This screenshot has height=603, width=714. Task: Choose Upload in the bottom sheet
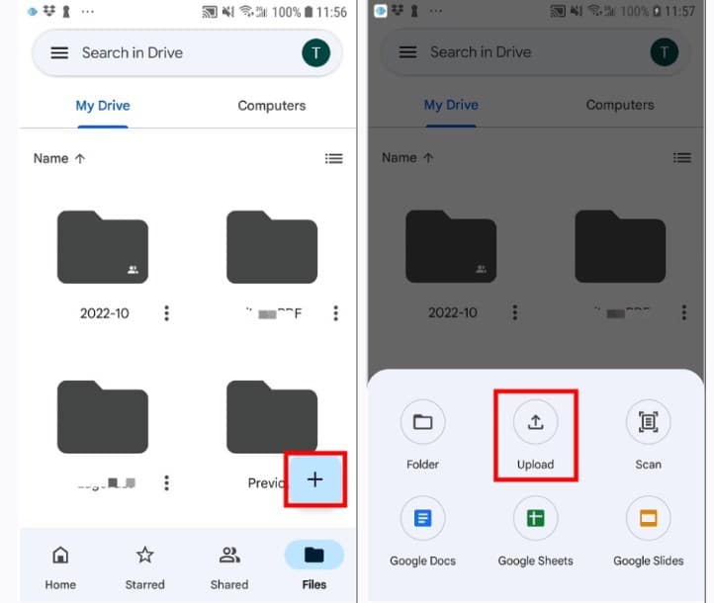[536, 435]
